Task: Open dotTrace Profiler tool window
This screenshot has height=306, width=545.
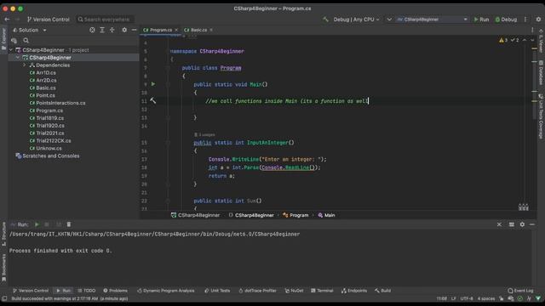Action: click(x=257, y=291)
